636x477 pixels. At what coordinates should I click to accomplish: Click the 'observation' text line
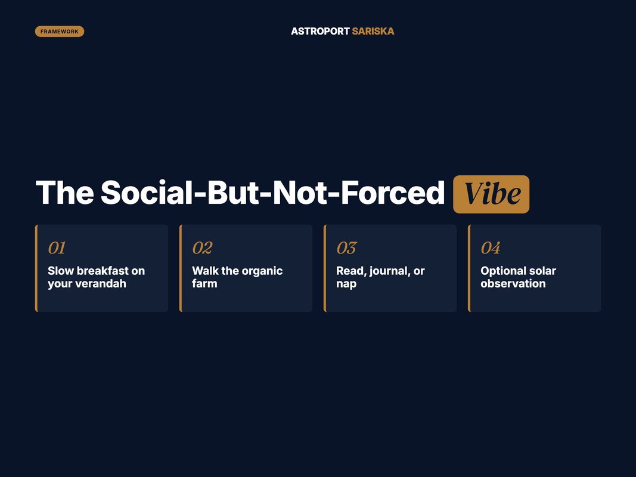coord(513,284)
